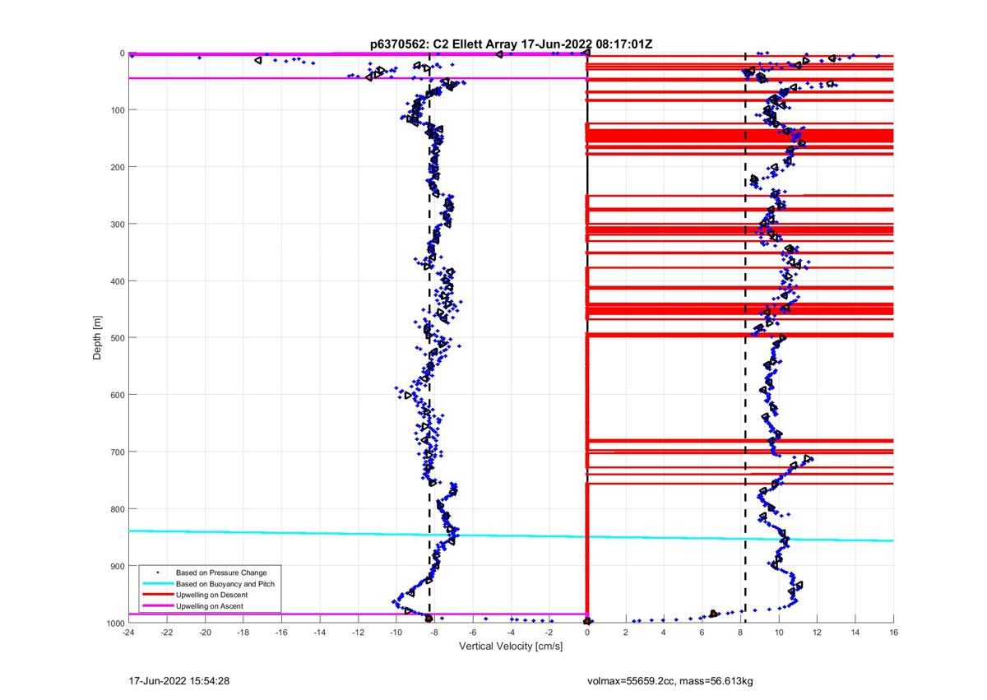Click the "12" velocity tick label
Image resolution: width=987 pixels, height=700 pixels.
(817, 633)
